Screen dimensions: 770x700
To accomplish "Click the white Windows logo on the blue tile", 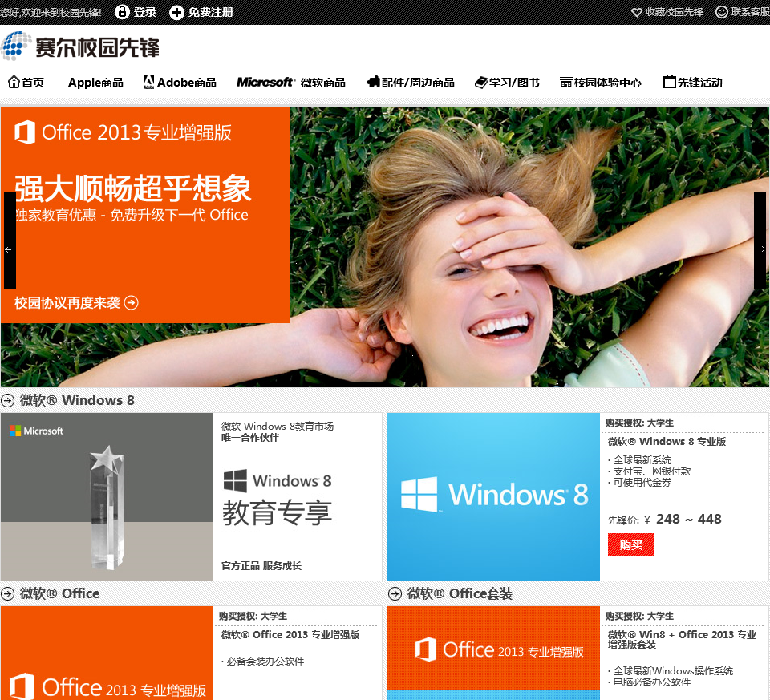I will point(419,494).
